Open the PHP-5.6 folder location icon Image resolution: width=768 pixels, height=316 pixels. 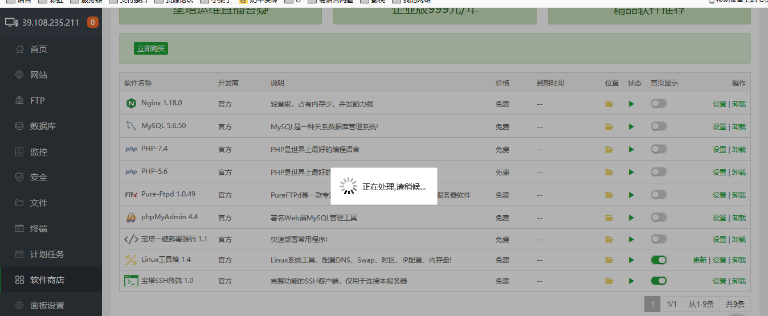point(609,172)
